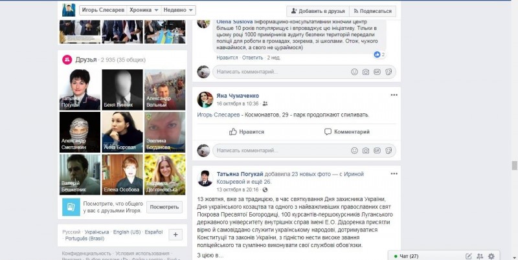
Task: Expand the Недавно dropdown
Action: 179,10
